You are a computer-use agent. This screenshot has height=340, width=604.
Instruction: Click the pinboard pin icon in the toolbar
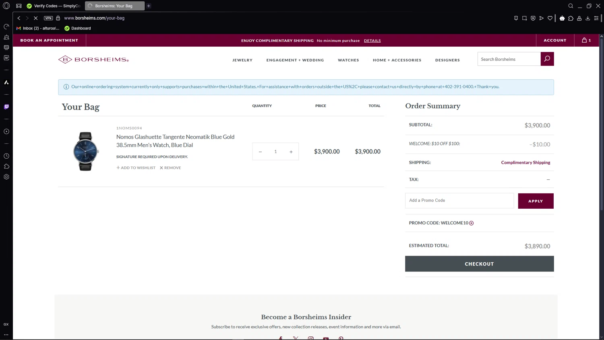tap(516, 18)
